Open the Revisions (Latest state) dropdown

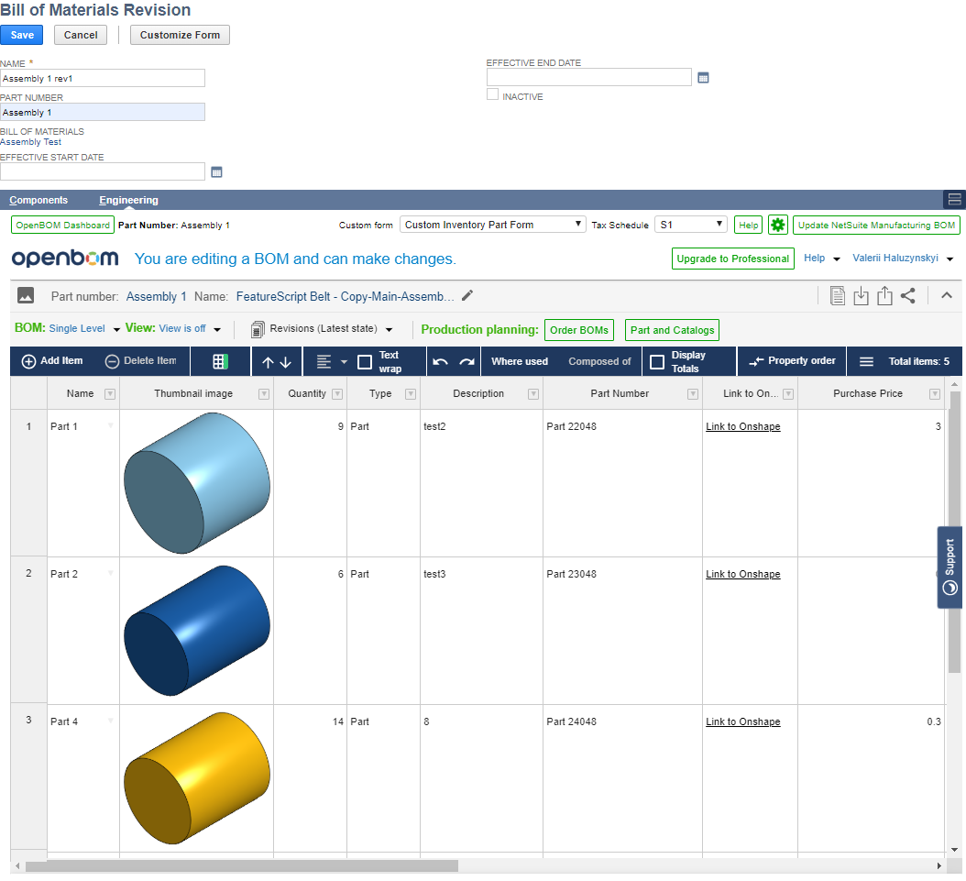click(x=389, y=330)
